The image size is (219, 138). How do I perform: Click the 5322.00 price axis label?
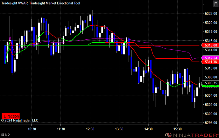[x=211, y=14]
